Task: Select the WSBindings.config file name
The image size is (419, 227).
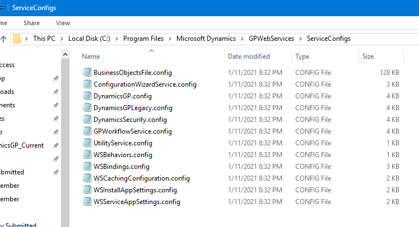Action: click(122, 167)
